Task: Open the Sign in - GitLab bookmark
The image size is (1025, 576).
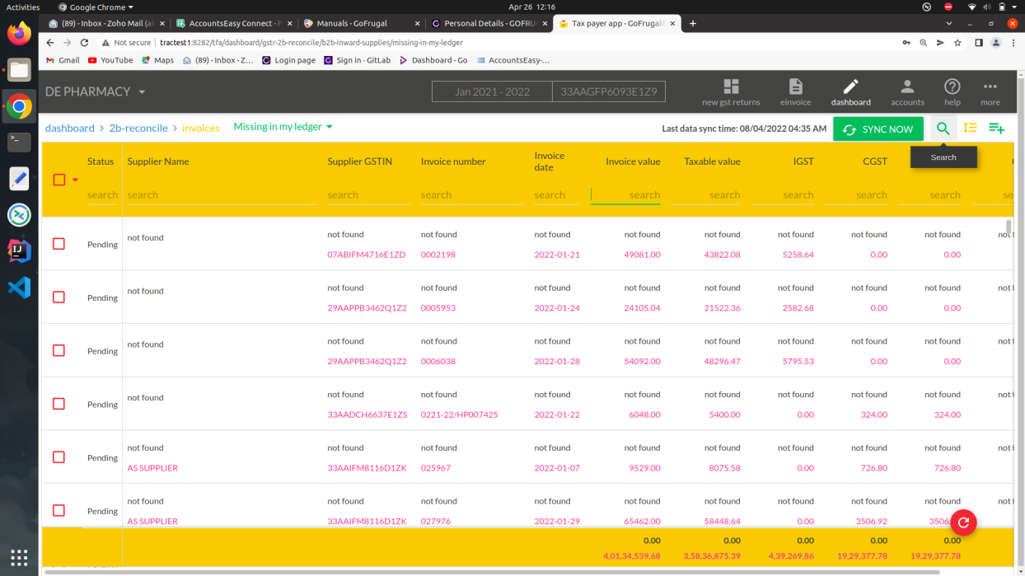Action: click(x=357, y=60)
